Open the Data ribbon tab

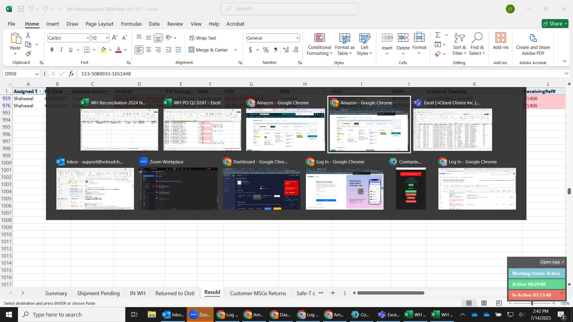tap(154, 24)
